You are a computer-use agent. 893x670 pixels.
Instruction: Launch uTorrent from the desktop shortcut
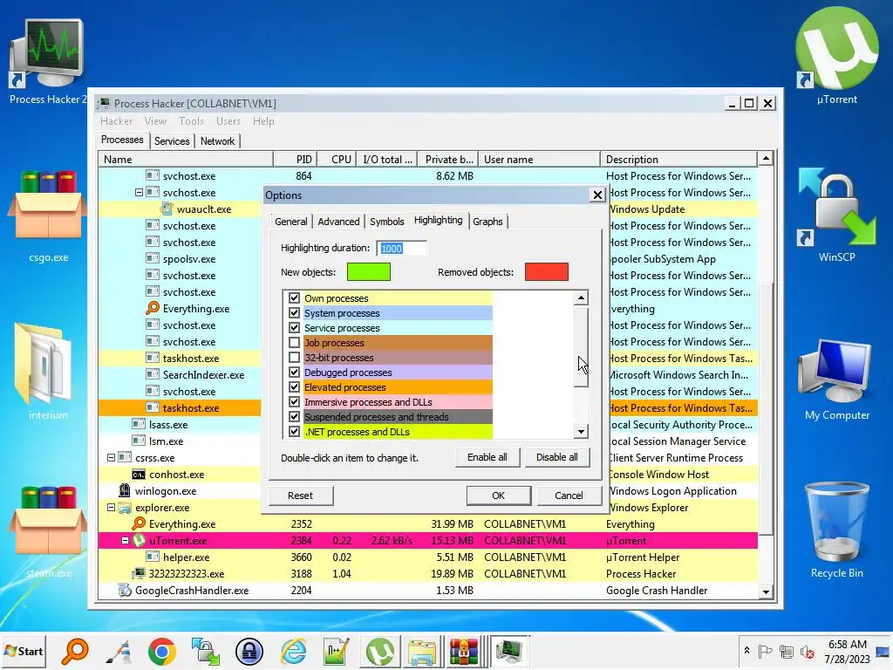[836, 57]
